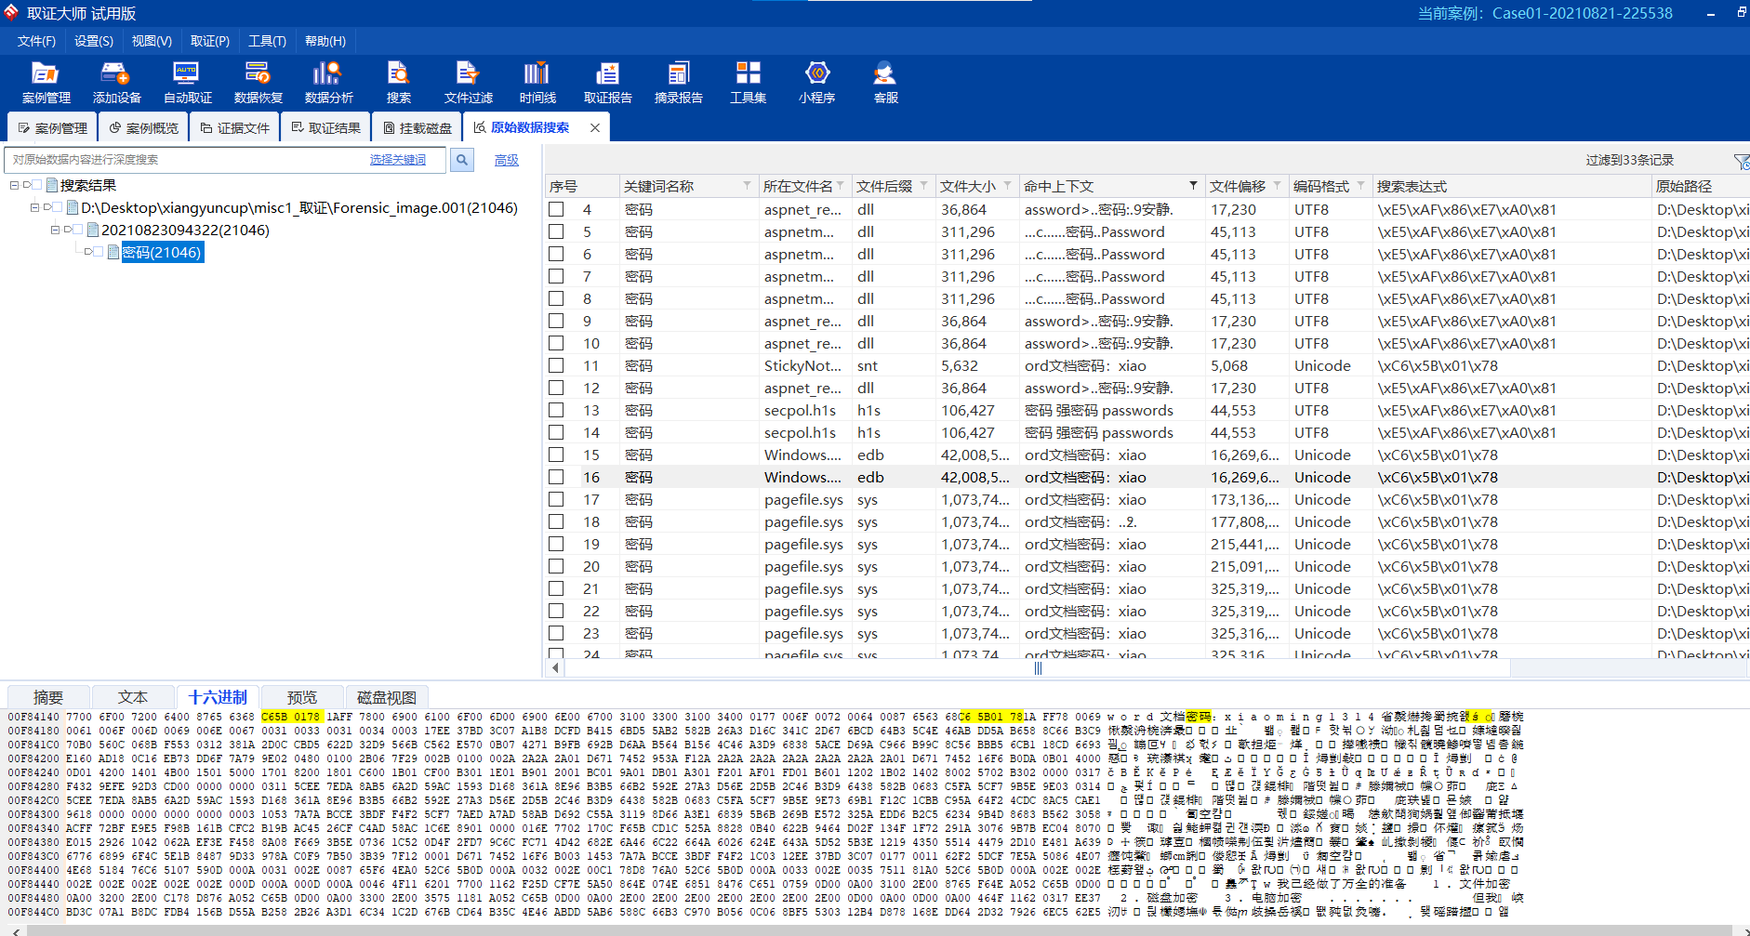Open the 工具集 toolbox icon
This screenshot has width=1750, height=936.
tap(748, 82)
